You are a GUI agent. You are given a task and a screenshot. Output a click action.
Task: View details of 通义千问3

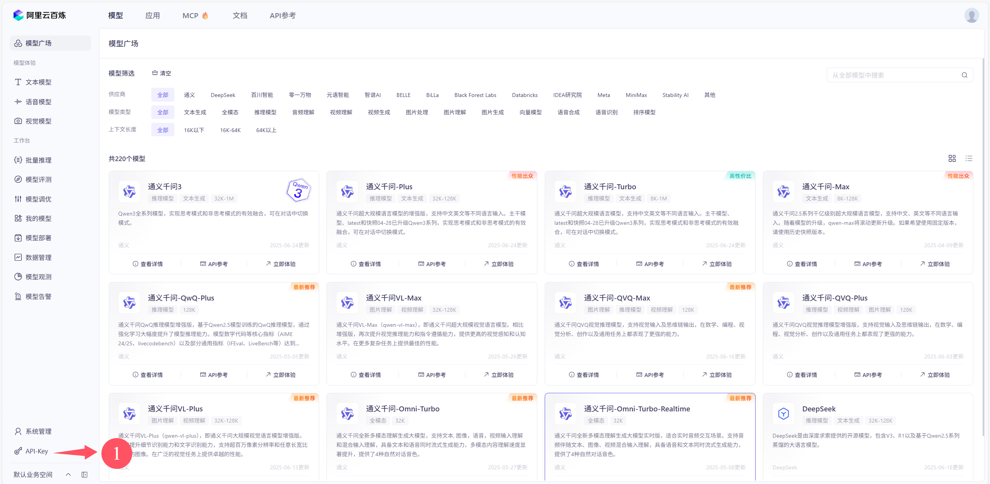[148, 264]
